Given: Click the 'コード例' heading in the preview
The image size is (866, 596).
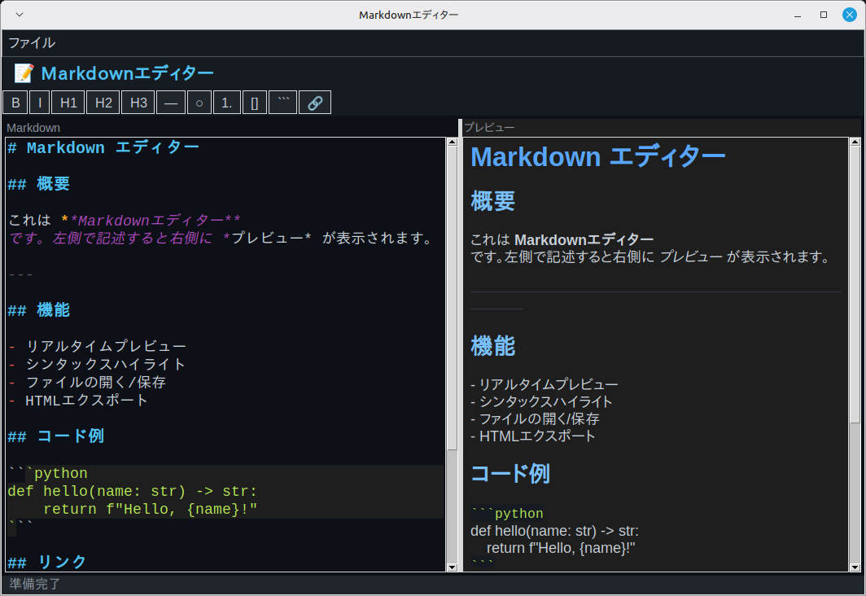Looking at the screenshot, I should click(510, 473).
